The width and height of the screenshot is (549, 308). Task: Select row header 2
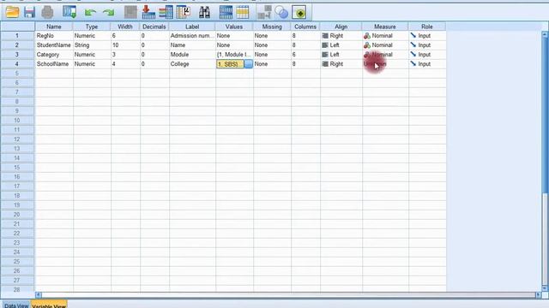point(17,45)
